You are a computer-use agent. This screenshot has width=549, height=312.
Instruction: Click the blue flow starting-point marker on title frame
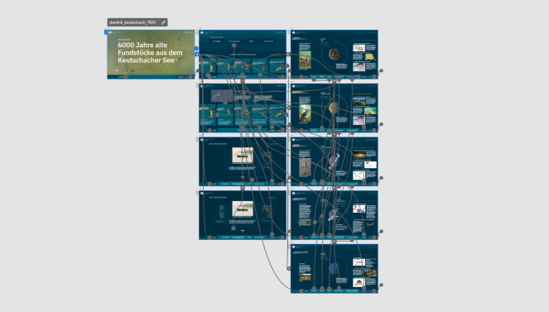(x=105, y=32)
